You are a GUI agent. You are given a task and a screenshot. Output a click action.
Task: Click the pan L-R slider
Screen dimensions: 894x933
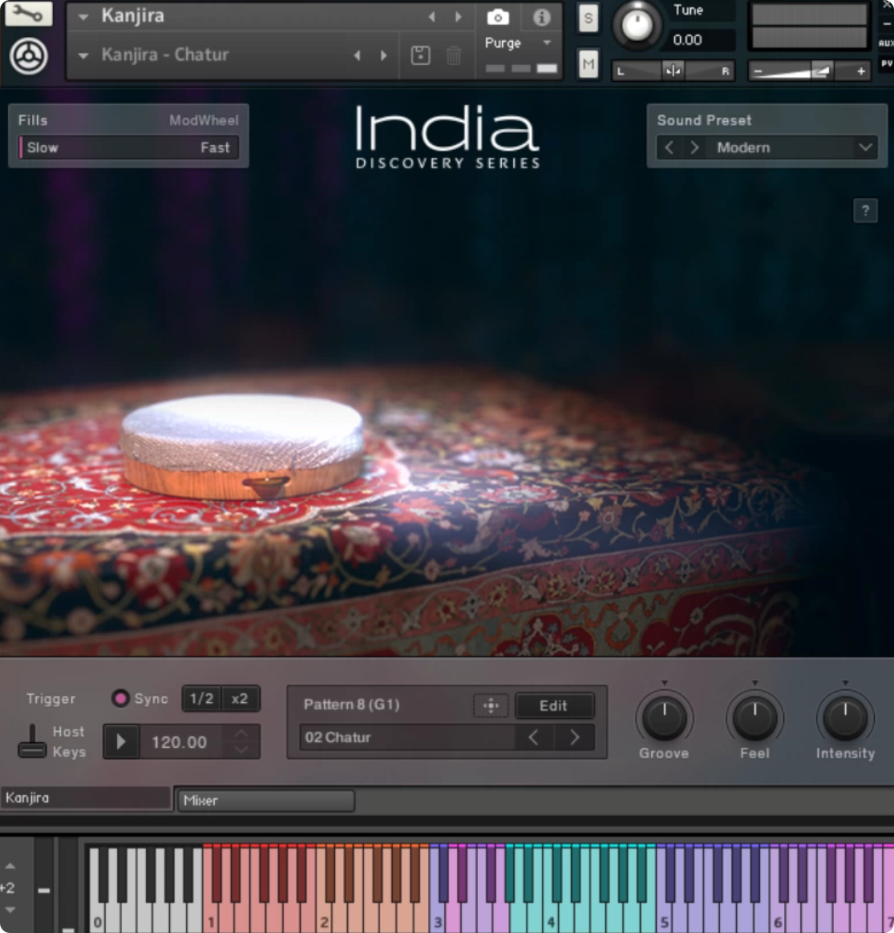pyautogui.click(x=674, y=71)
